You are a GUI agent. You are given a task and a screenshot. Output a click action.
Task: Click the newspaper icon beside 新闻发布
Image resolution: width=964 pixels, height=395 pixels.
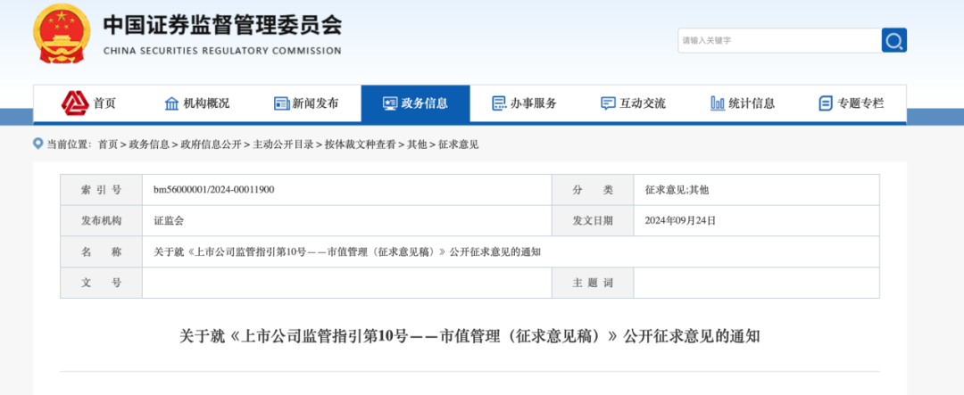(281, 103)
